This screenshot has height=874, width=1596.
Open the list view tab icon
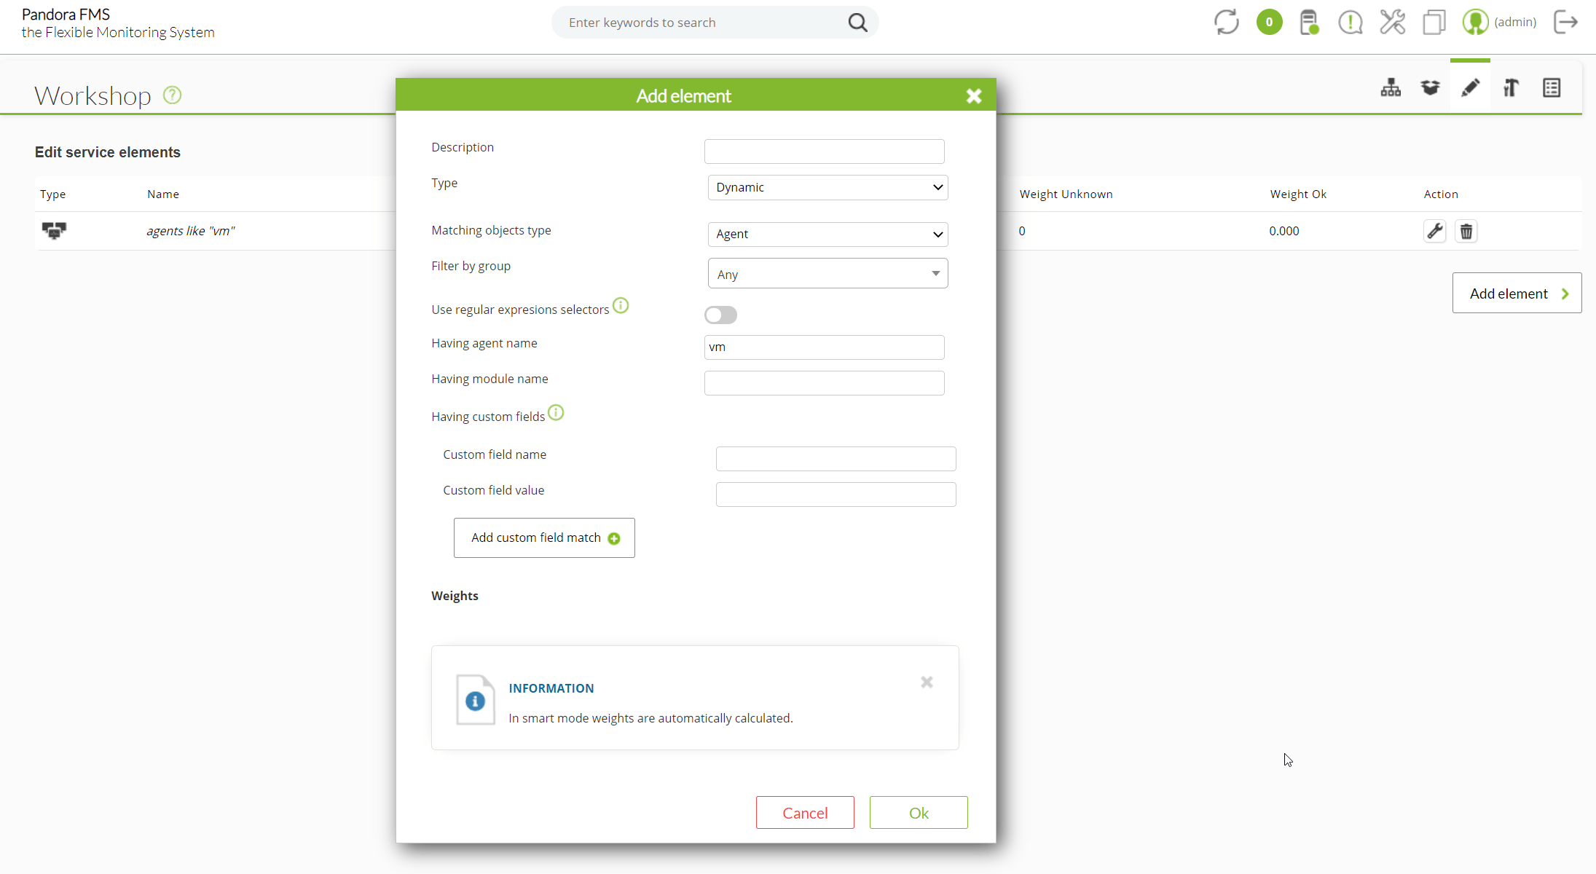click(1552, 88)
